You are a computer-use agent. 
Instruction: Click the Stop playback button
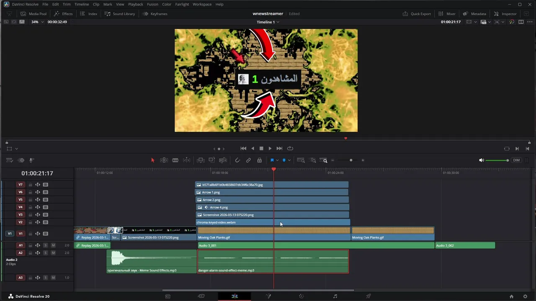click(261, 148)
